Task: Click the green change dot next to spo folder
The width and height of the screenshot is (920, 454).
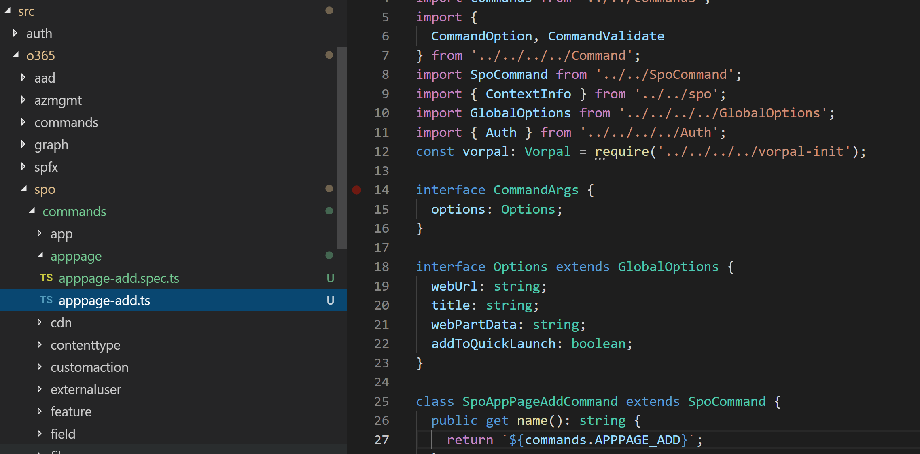Action: click(329, 189)
